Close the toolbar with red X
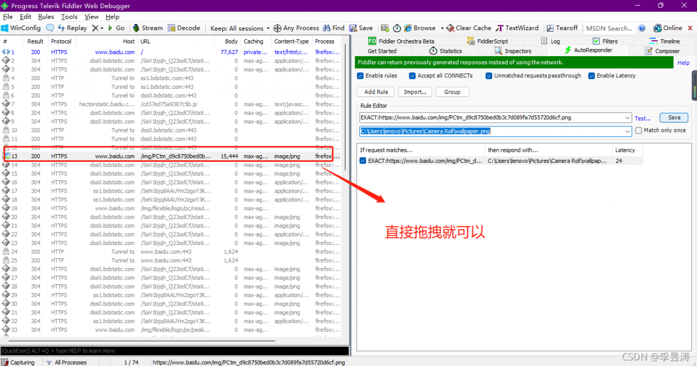697x366 pixels. point(691,28)
